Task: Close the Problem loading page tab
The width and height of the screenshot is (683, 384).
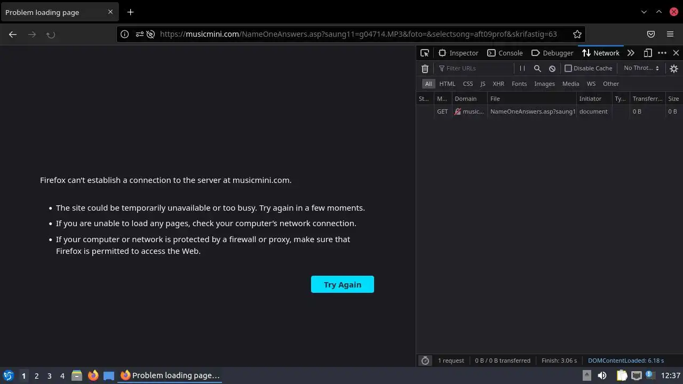Action: [x=110, y=12]
